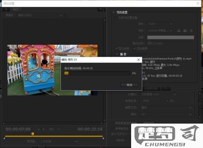The image size is (203, 148).
Task: Click the delete preset trash icon
Action: (x=191, y=31)
